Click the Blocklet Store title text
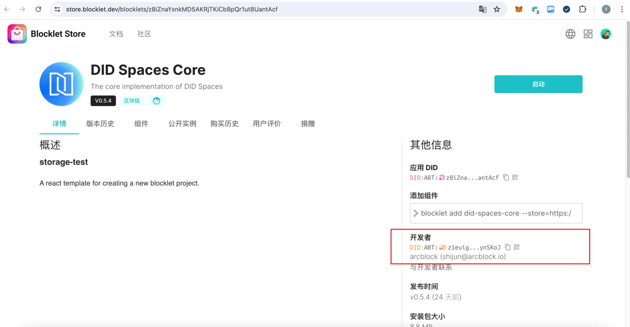 58,34
